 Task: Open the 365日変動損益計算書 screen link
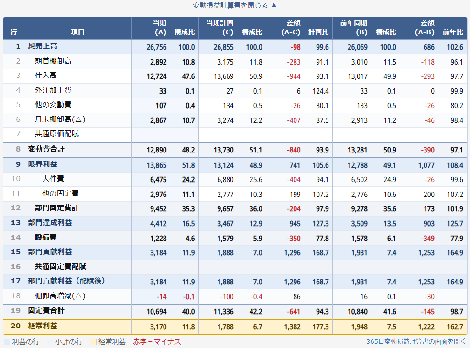click(416, 341)
